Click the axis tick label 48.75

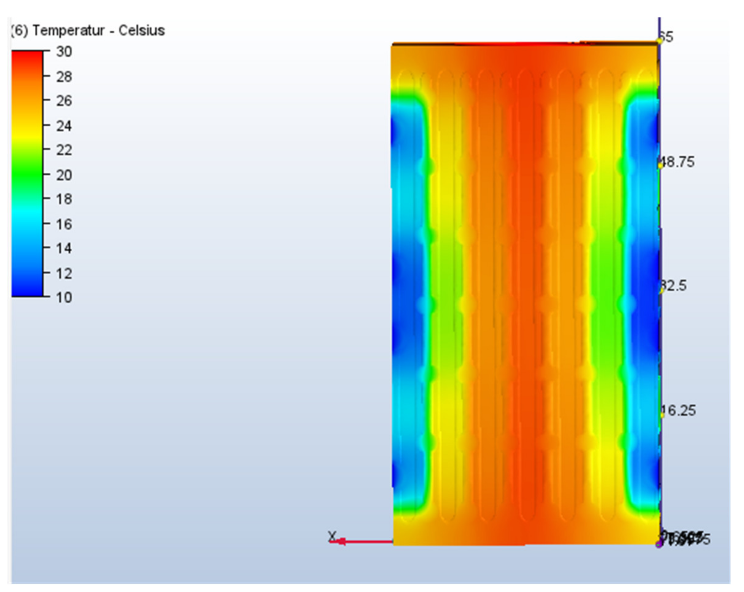click(x=677, y=162)
